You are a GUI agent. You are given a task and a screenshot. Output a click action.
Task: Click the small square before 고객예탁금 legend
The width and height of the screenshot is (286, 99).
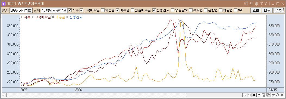(33, 17)
